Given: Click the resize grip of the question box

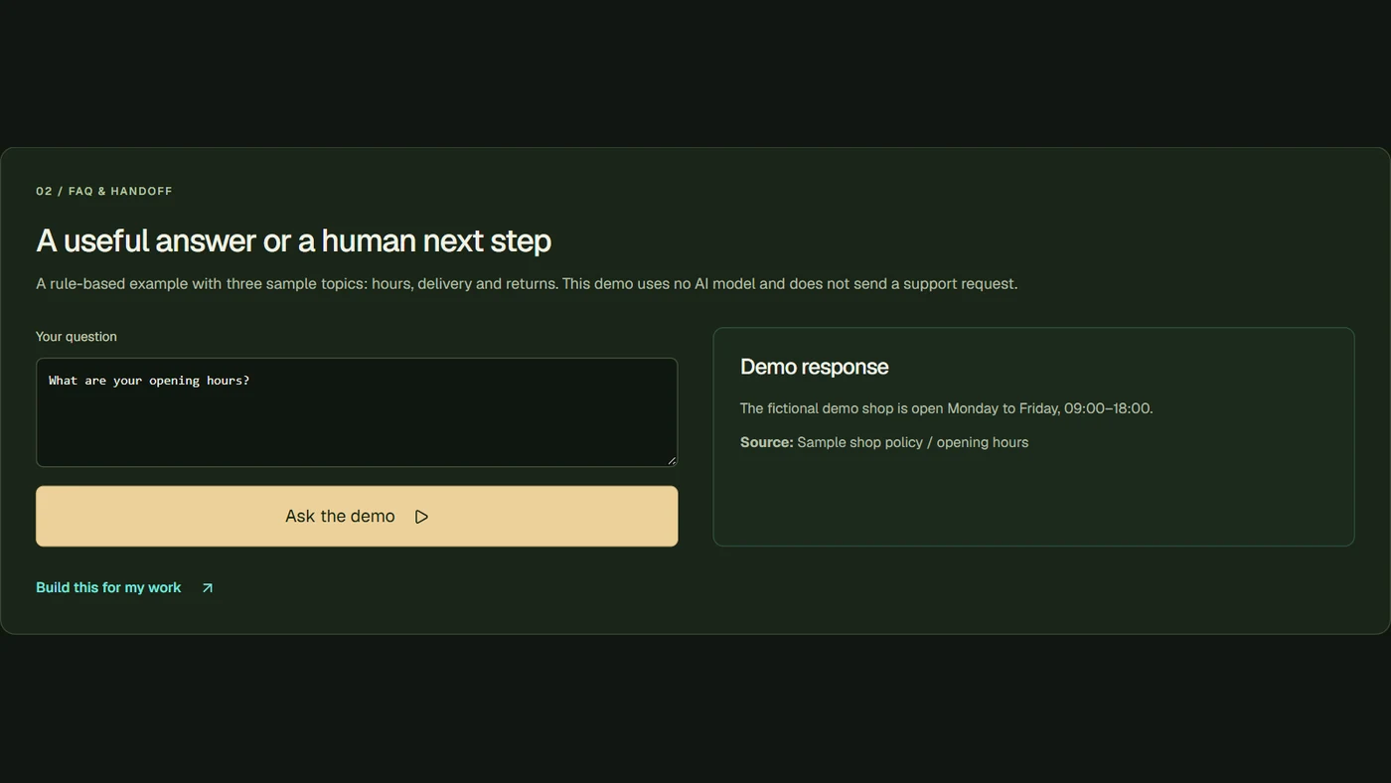Looking at the screenshot, I should tap(672, 461).
